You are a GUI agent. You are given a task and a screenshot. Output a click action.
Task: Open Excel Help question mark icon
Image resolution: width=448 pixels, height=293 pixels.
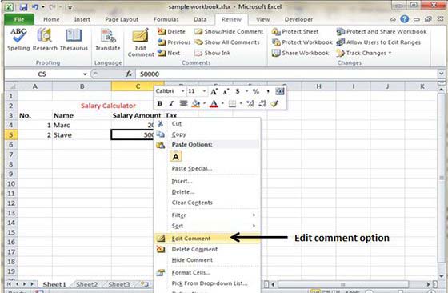(404, 19)
